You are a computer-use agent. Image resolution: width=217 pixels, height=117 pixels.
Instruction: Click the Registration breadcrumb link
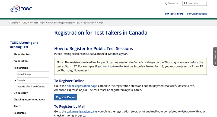coord(88,23)
